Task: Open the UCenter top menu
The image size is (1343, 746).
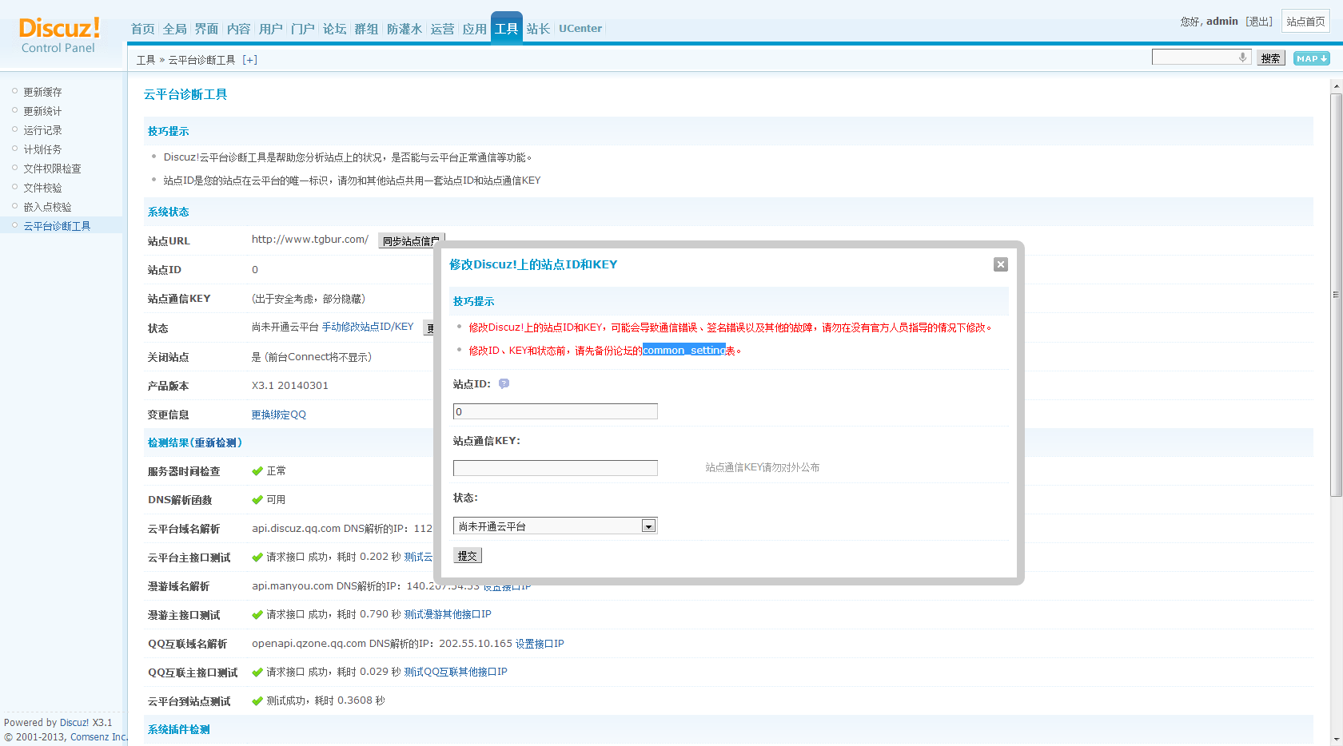Action: pyautogui.click(x=580, y=29)
